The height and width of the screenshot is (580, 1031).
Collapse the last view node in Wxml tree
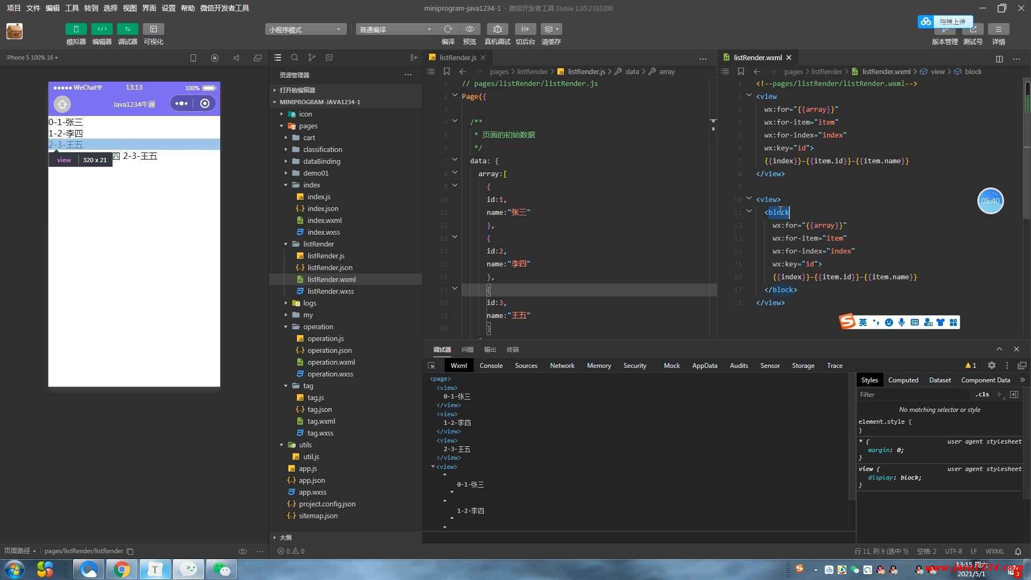tap(433, 467)
